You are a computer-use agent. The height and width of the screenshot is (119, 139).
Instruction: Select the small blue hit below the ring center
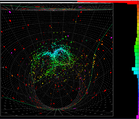pos(57,74)
